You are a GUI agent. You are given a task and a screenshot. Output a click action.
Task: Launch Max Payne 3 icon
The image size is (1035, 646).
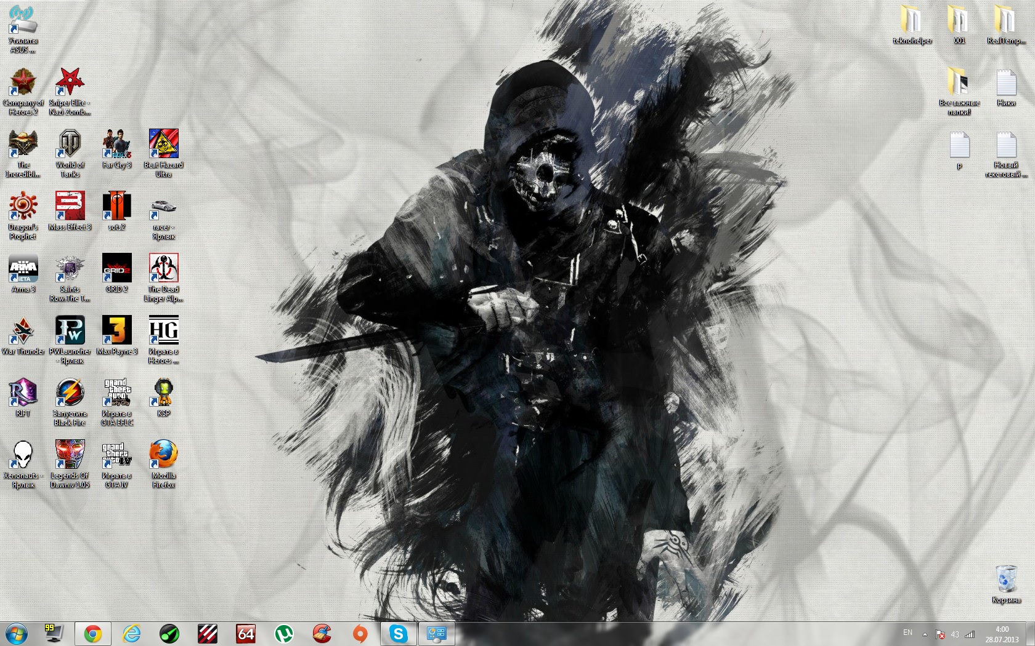[116, 336]
